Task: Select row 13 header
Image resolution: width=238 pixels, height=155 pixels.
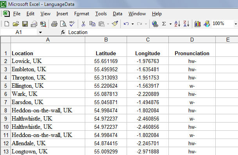Action: (5, 151)
